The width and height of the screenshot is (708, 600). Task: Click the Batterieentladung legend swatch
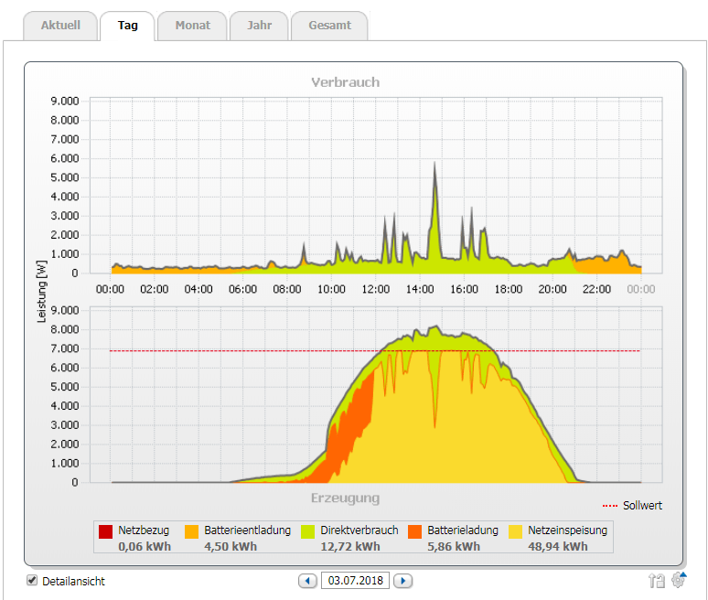click(191, 531)
